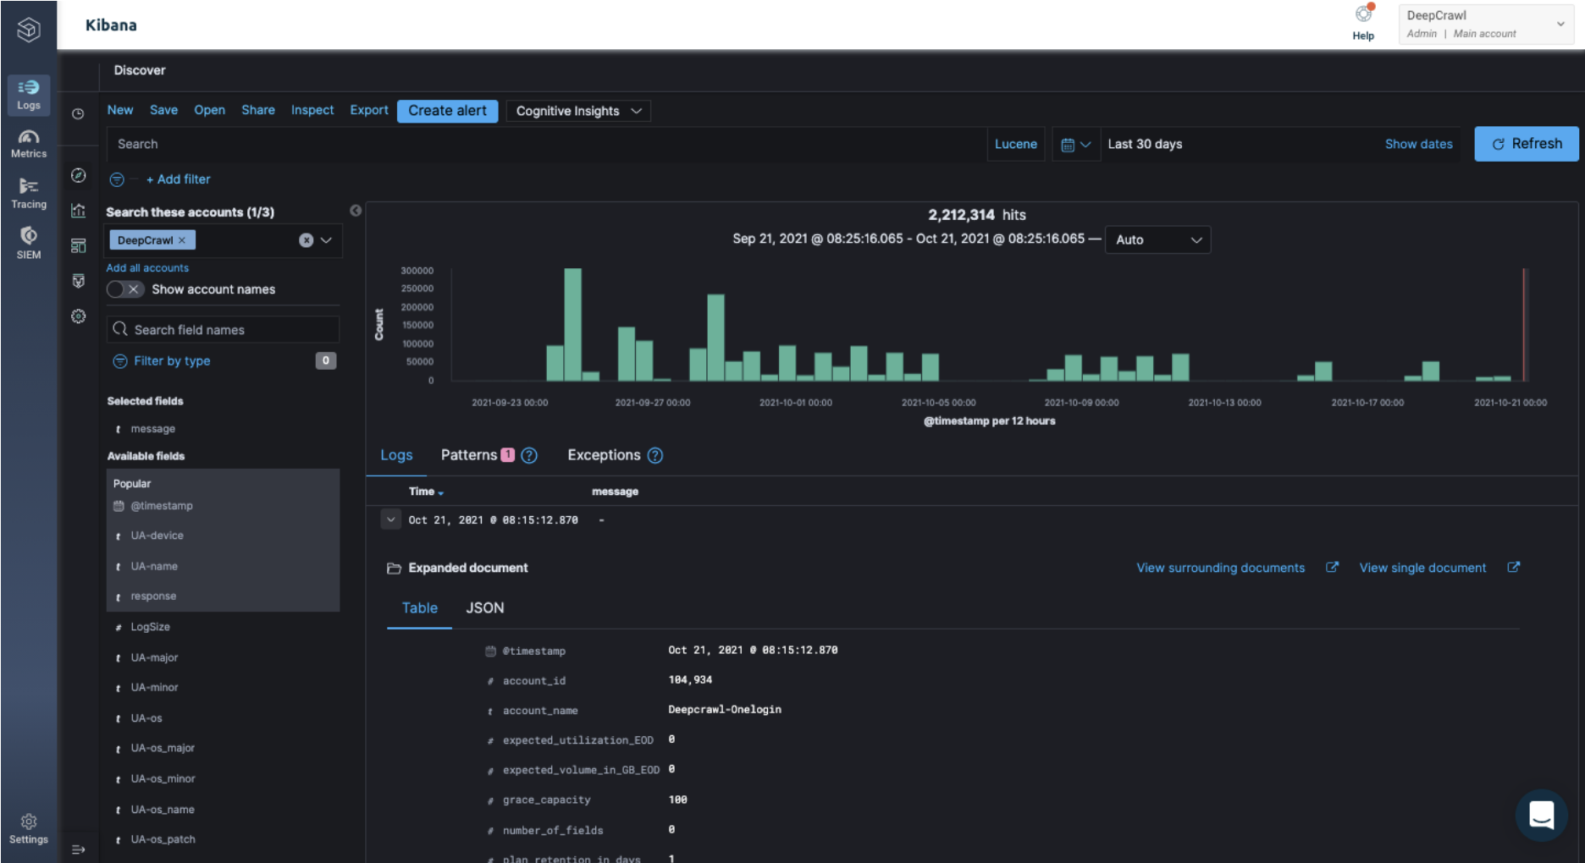This screenshot has height=863, width=1585.
Task: Open Exceptions help question icon
Action: click(x=655, y=455)
